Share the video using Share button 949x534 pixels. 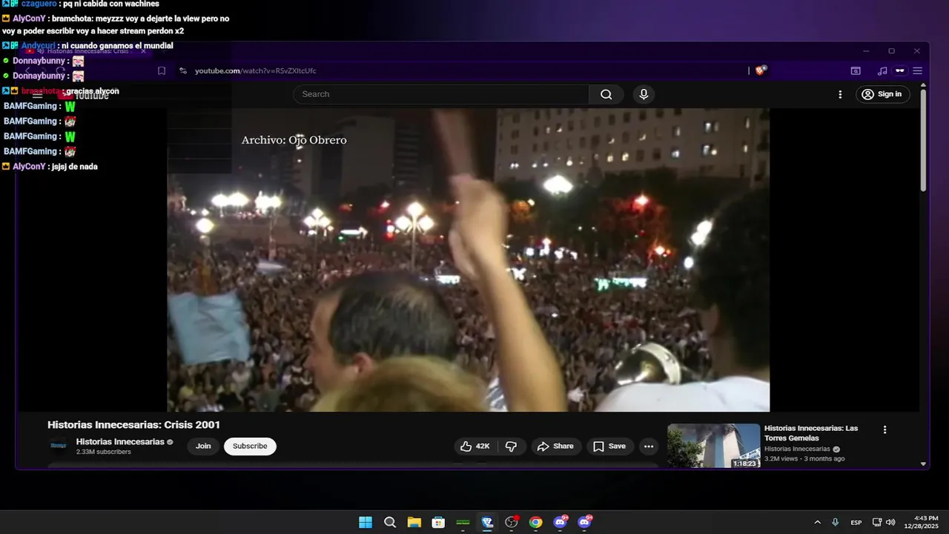coord(555,446)
